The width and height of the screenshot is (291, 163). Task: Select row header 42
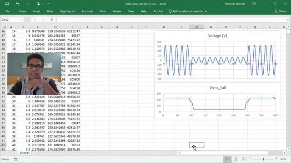pos(3,145)
